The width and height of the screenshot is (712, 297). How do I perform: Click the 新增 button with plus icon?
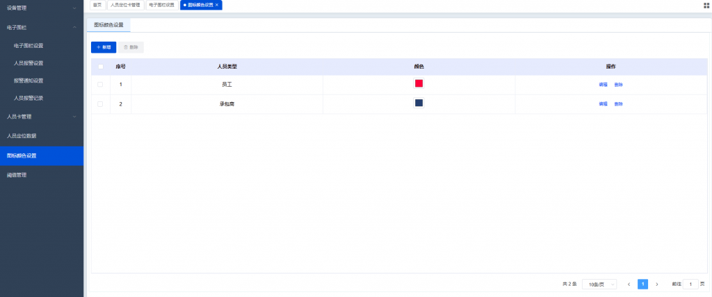(x=103, y=47)
